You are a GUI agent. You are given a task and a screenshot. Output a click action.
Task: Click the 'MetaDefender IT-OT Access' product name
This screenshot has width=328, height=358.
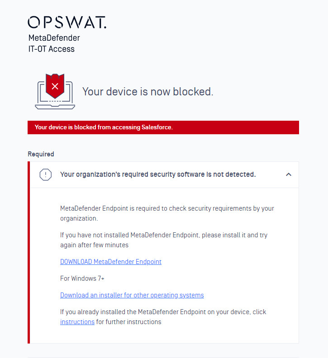pos(54,43)
